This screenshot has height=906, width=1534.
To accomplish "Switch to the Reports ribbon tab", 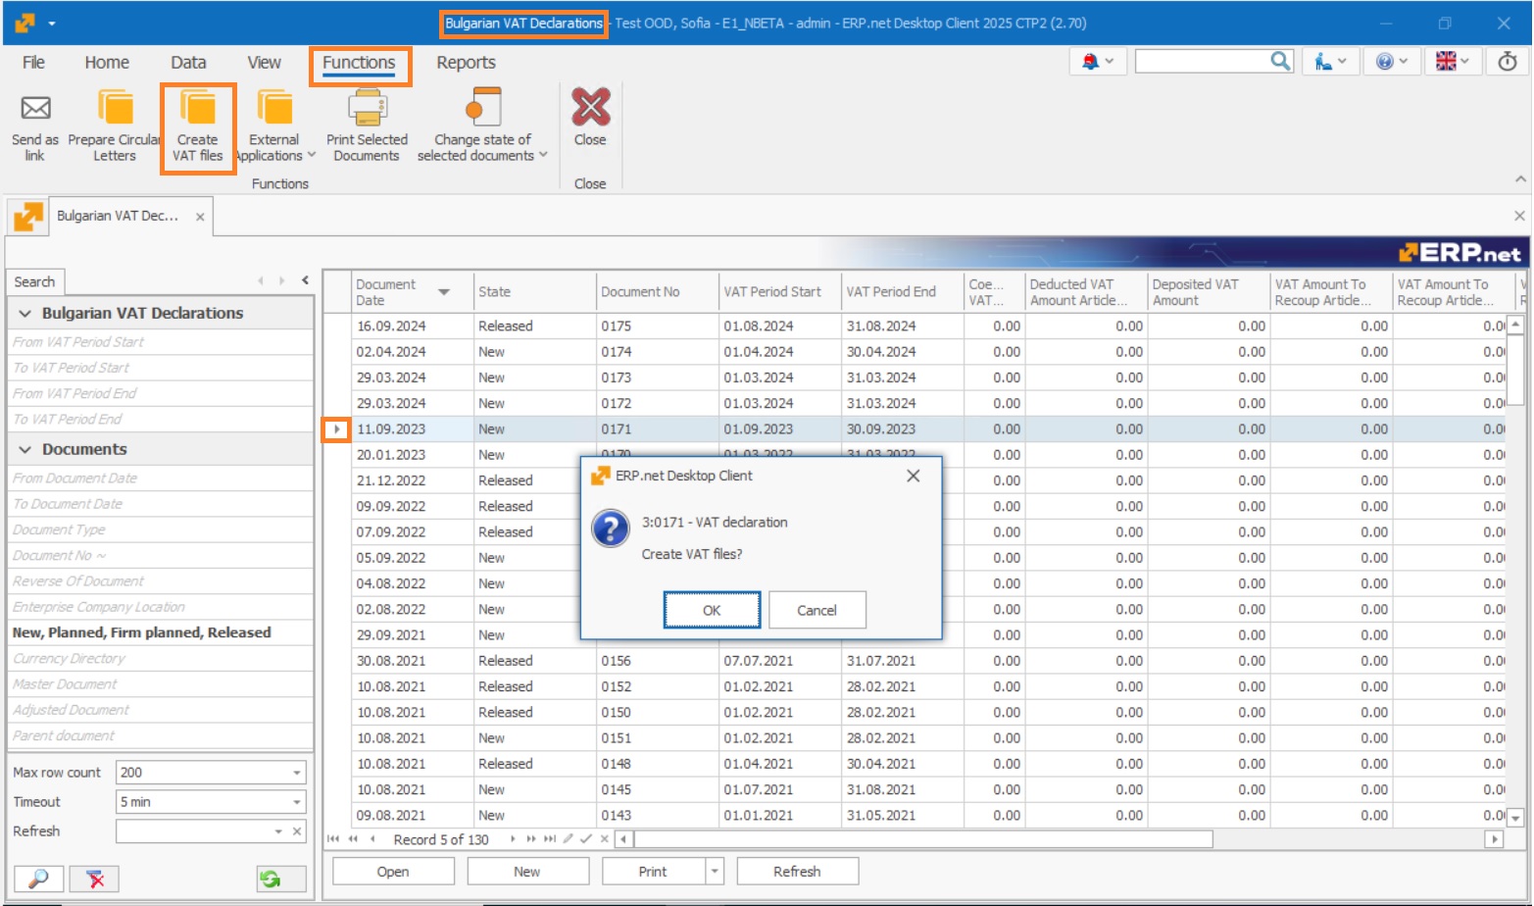I will click(x=466, y=62).
